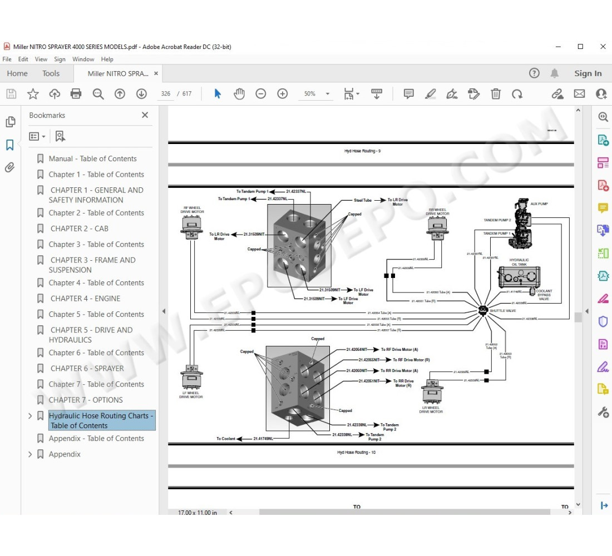
Task: Open the Add comment sticky note tool
Action: (409, 94)
